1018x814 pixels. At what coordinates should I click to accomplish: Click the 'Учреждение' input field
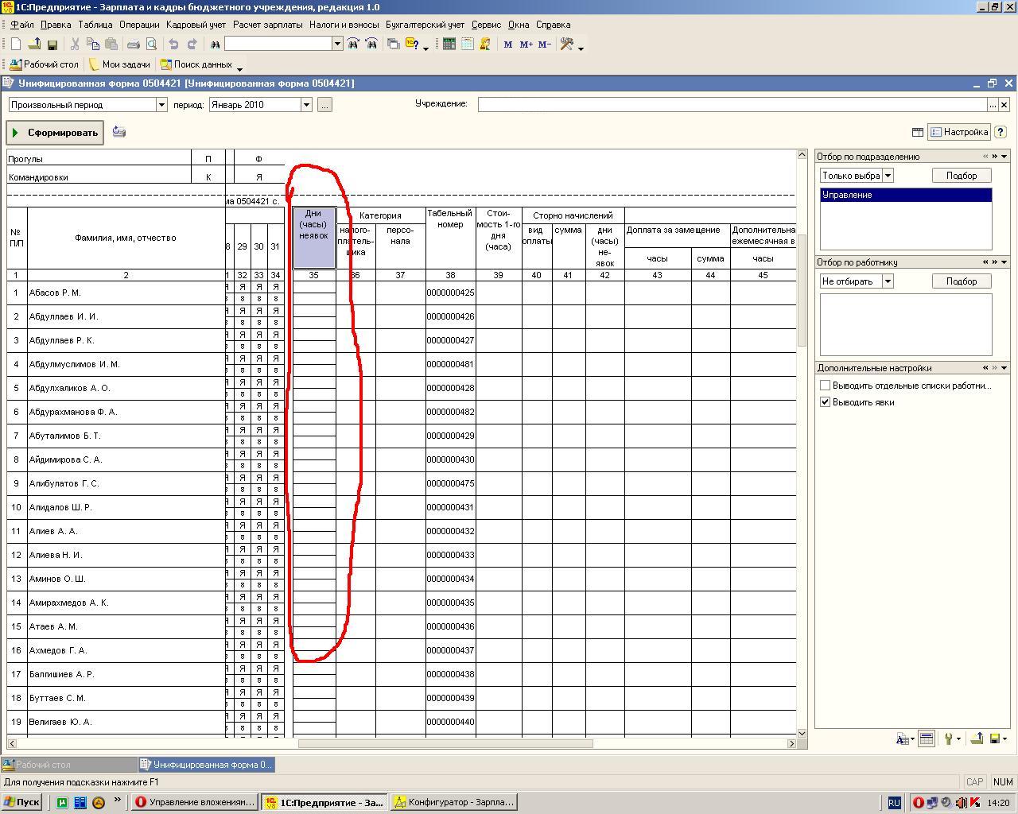(732, 104)
